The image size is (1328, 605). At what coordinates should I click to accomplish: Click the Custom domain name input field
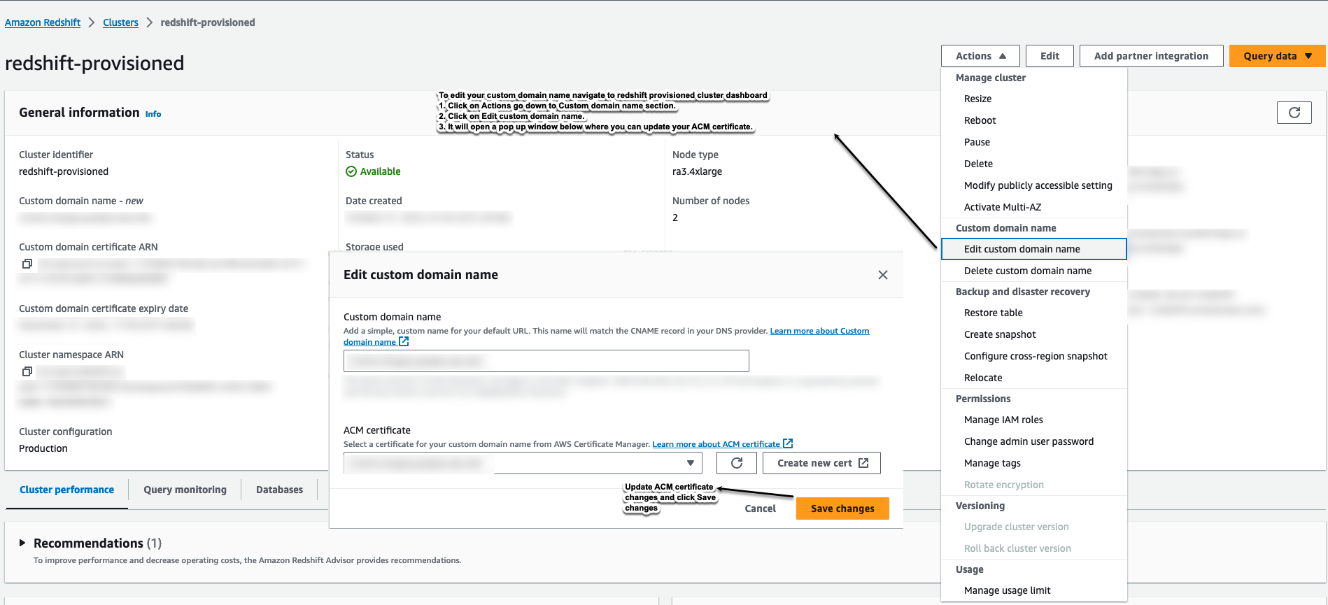click(546, 361)
